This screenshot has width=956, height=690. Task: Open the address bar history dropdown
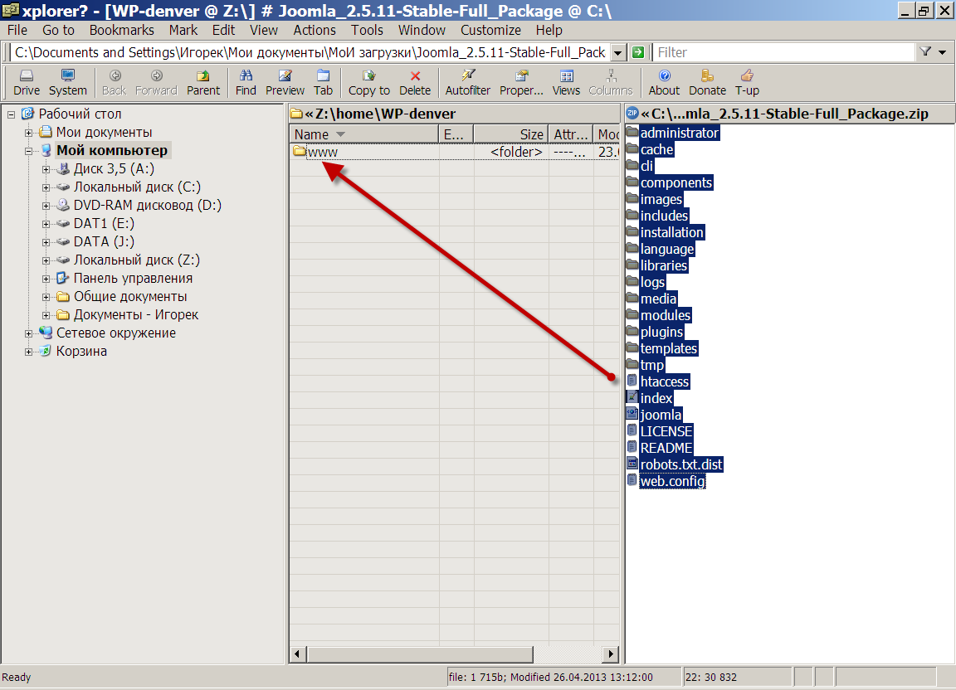pos(618,53)
